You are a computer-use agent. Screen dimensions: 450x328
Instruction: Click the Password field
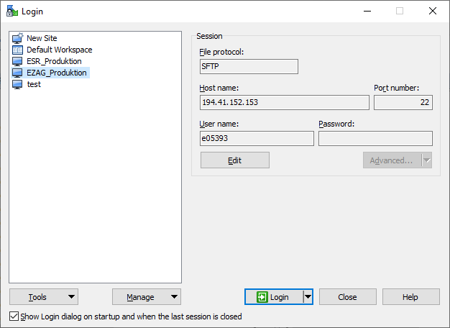[x=375, y=138]
